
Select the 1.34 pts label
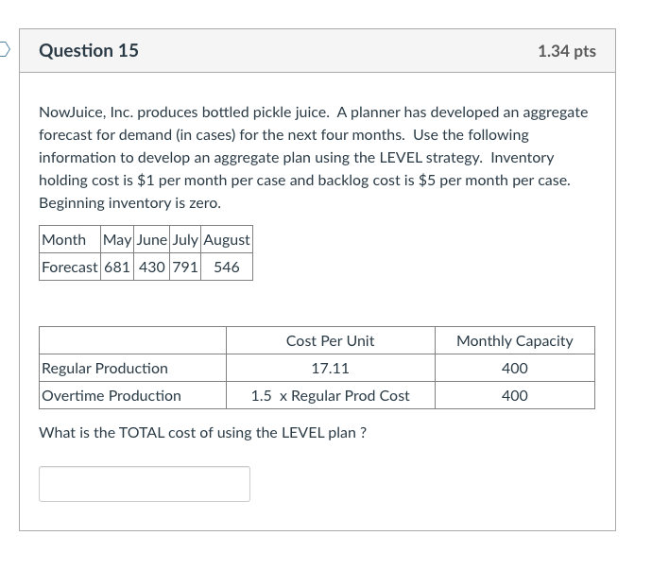tap(567, 51)
